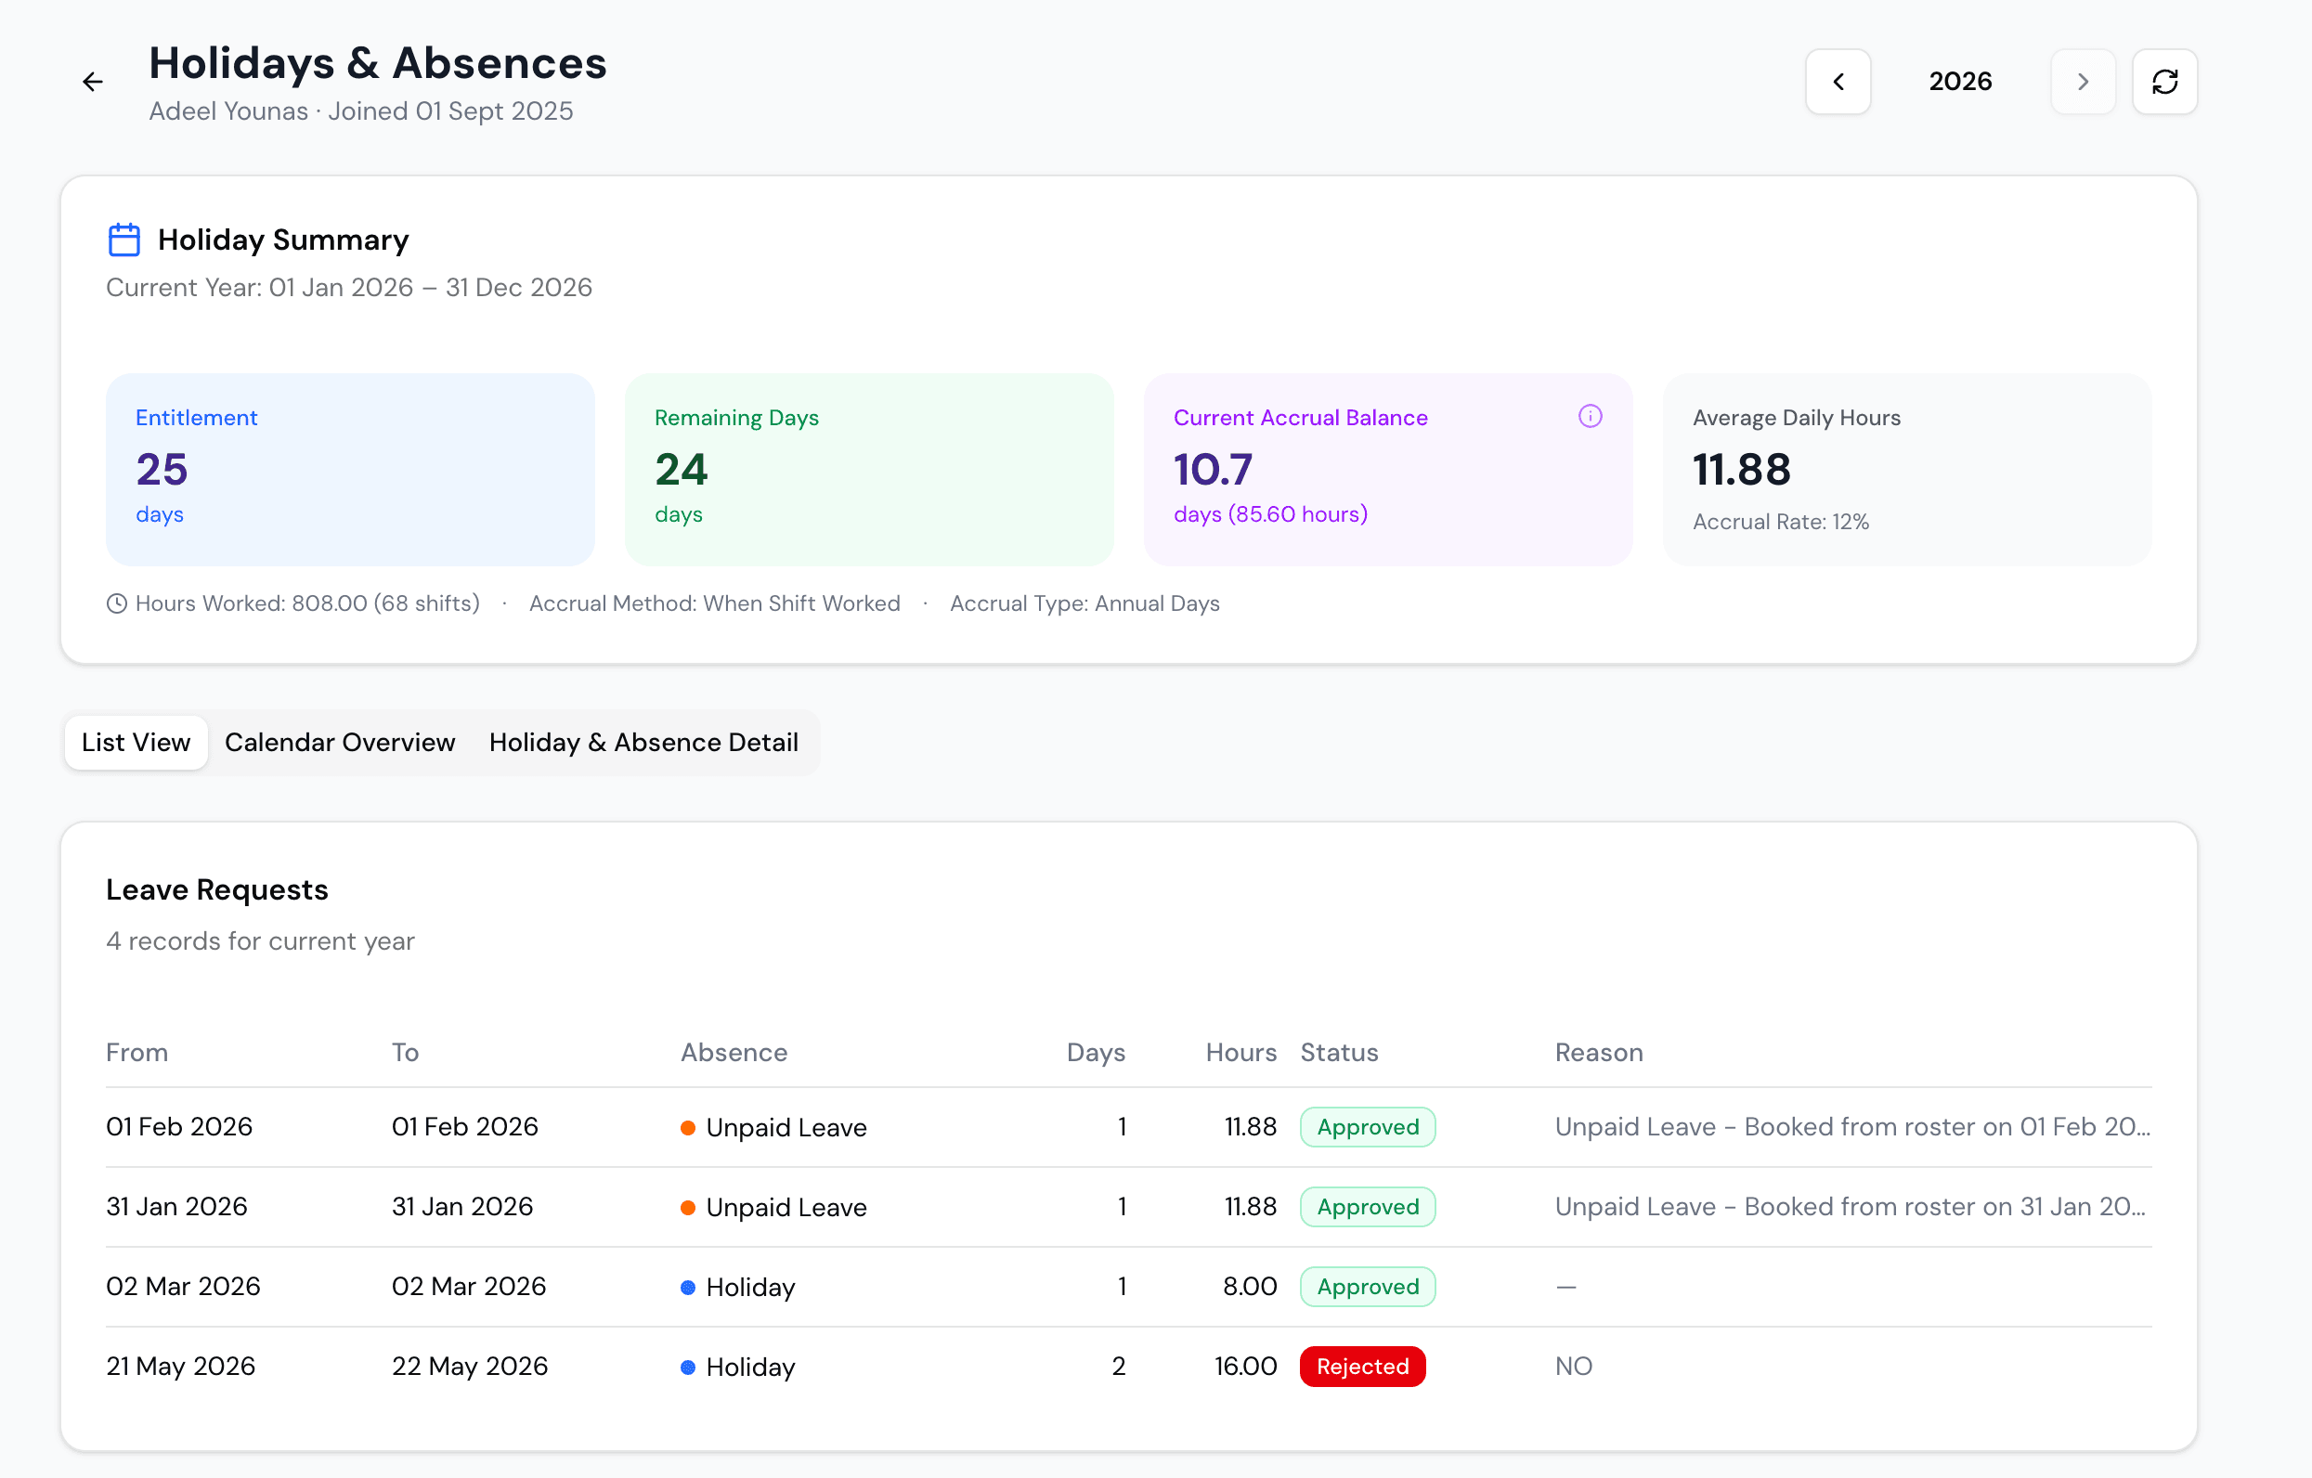Click the Rejected badge on the 21 May row

(x=1362, y=1366)
